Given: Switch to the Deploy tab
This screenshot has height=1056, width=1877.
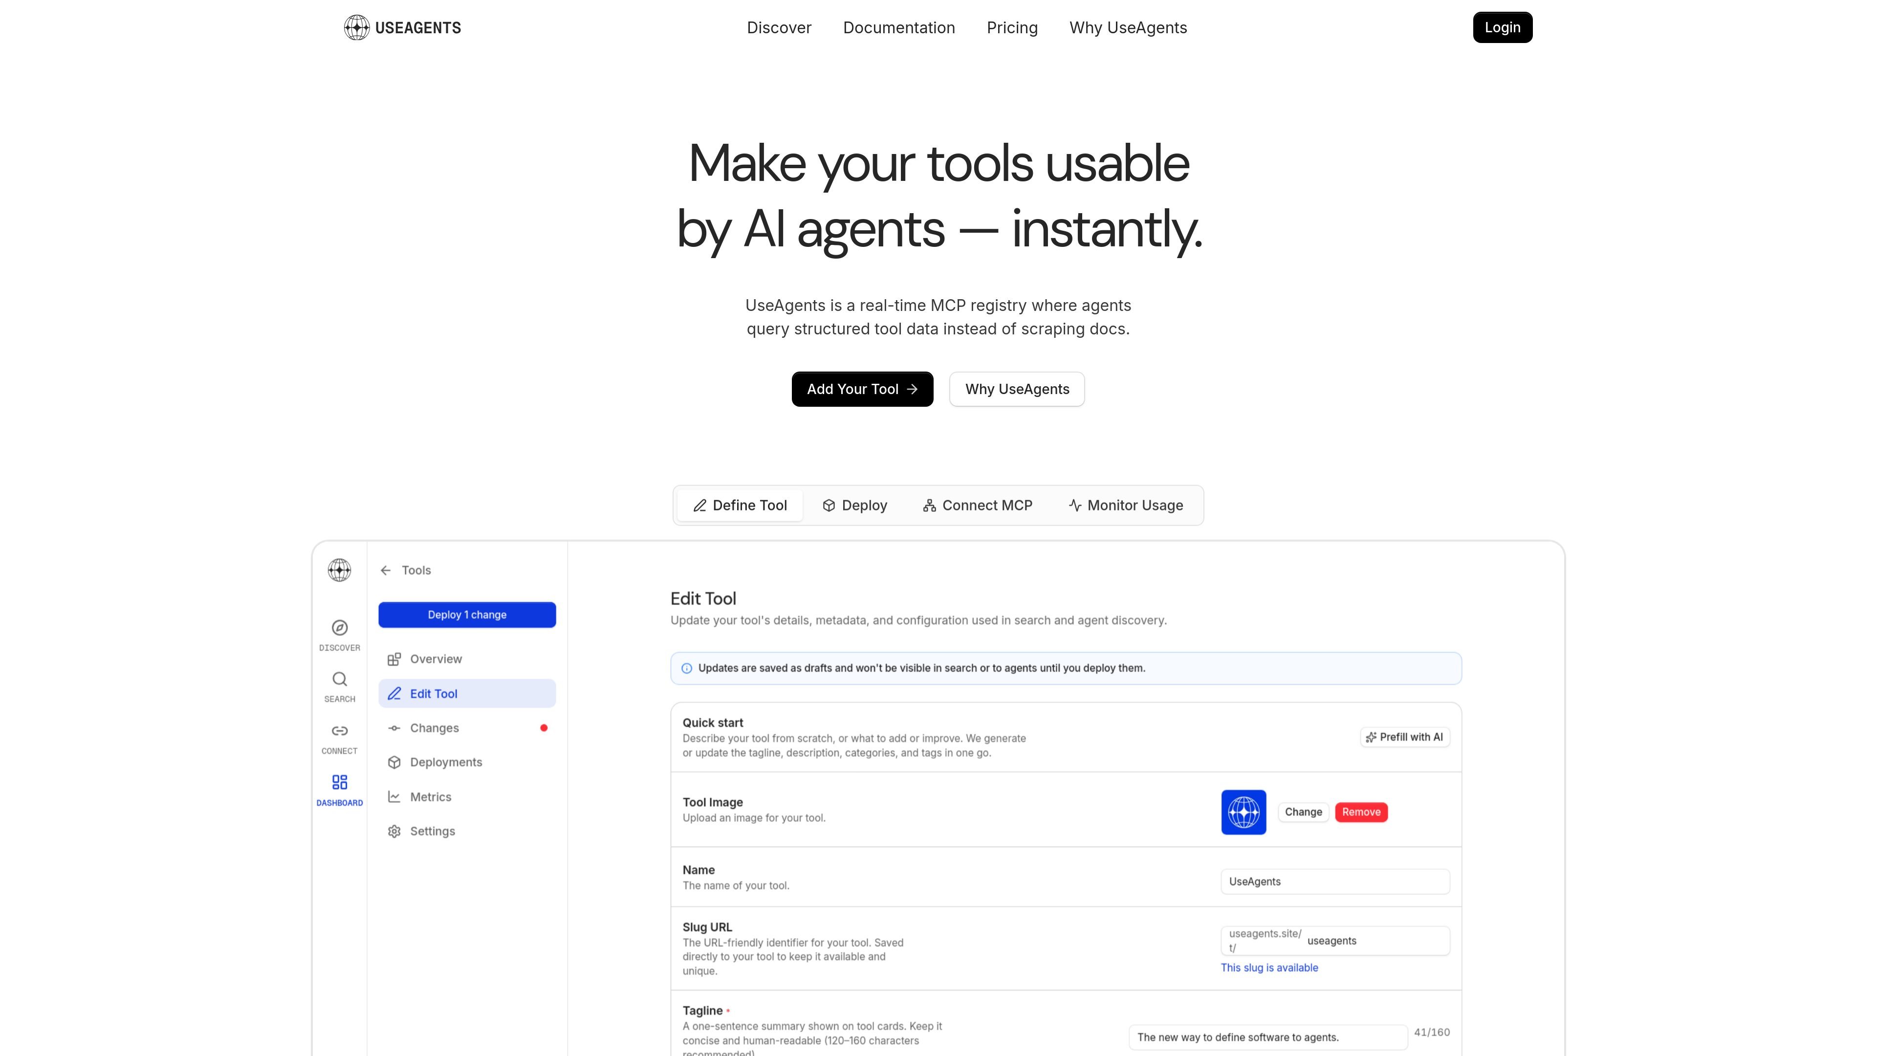Looking at the screenshot, I should [855, 506].
